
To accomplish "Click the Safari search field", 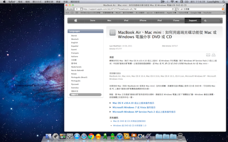I will 200,9.
